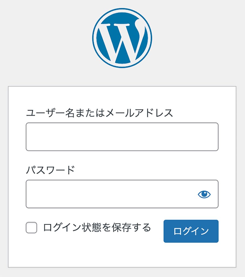Click the パスワード label text
245x277 pixels.
[x=51, y=170]
